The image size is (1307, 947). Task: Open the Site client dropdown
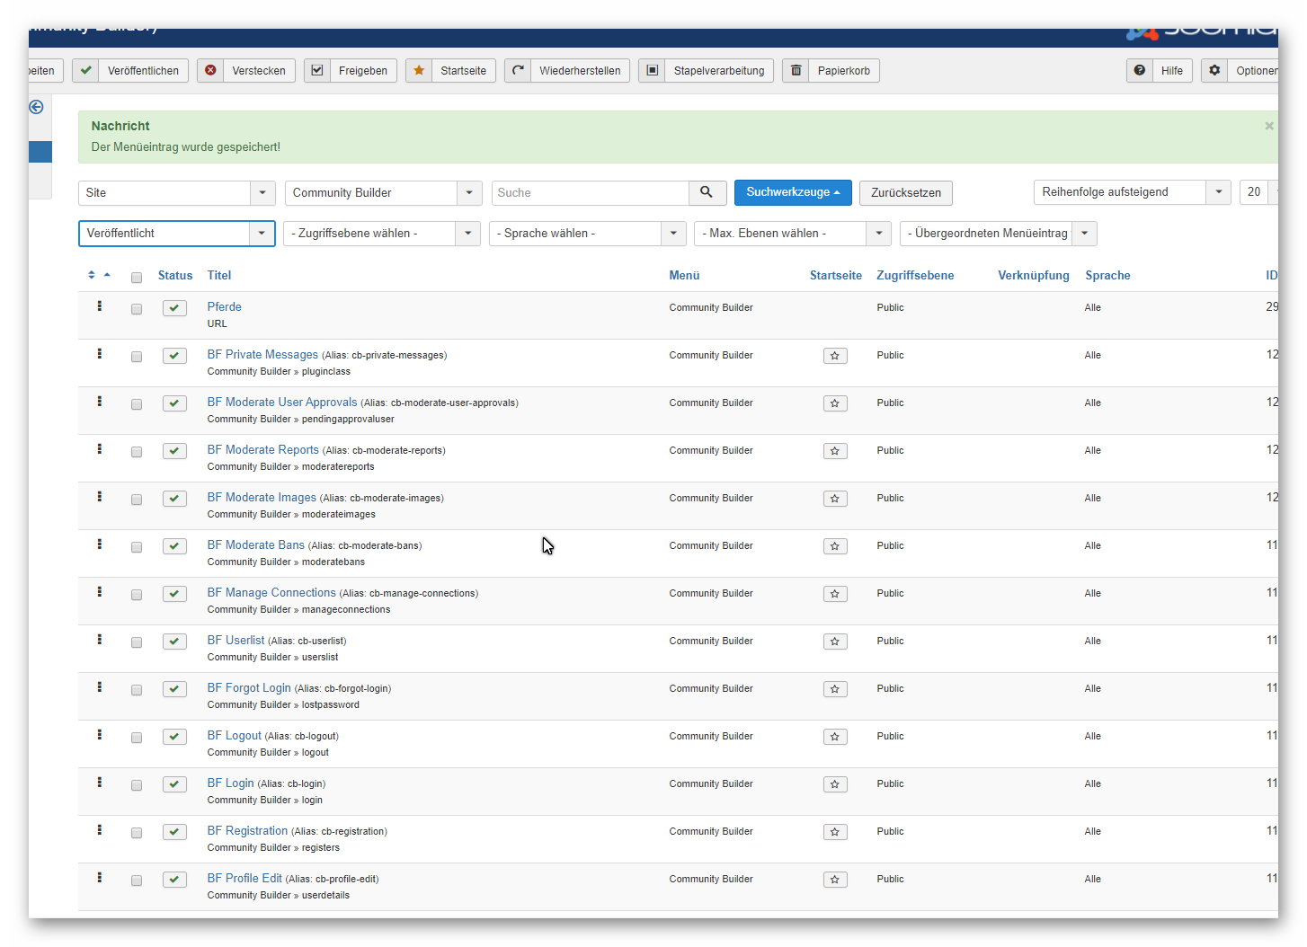click(x=176, y=193)
